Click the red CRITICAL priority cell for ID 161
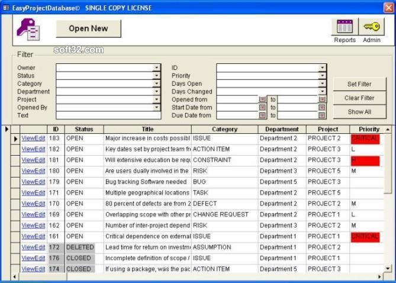 point(365,237)
